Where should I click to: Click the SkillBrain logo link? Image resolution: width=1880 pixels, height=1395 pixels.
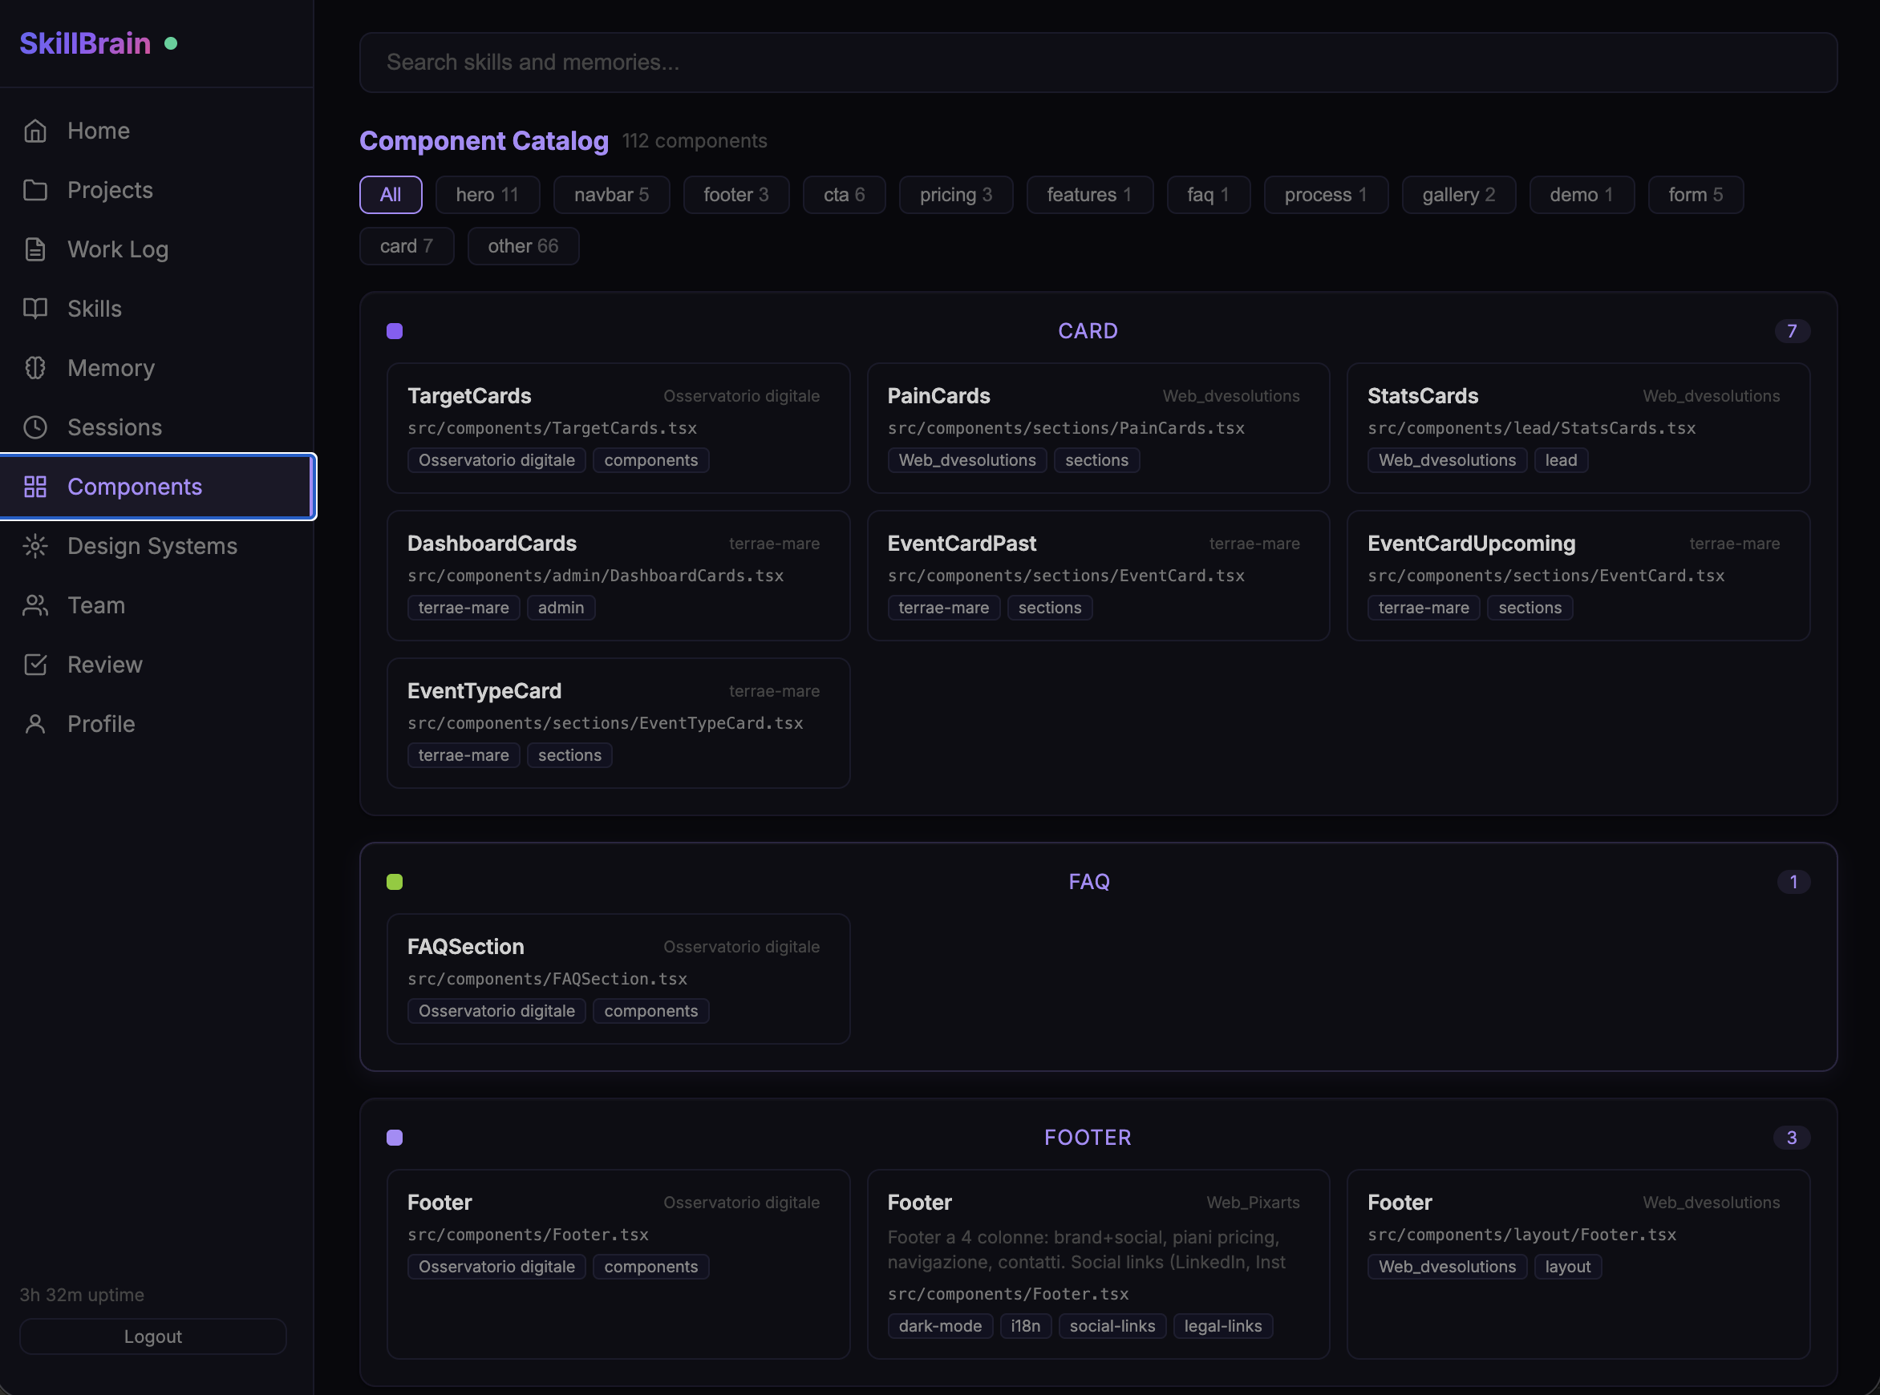tap(84, 43)
